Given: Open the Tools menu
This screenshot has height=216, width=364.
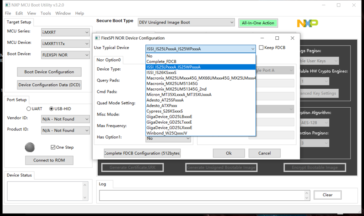Looking at the screenshot, I should [x=46, y=13].
